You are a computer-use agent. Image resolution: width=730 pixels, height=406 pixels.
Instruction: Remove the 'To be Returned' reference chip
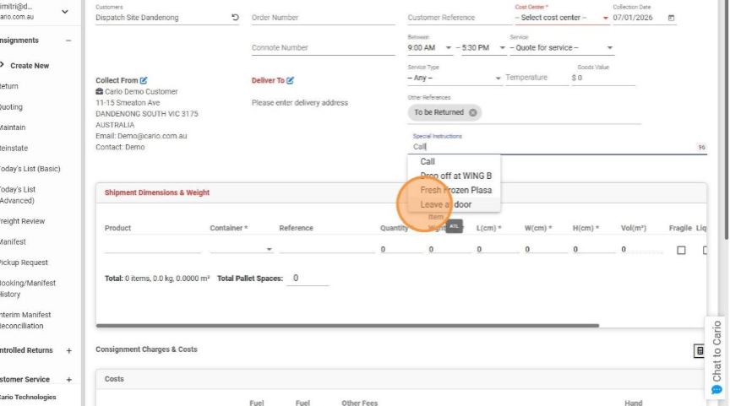tap(473, 112)
